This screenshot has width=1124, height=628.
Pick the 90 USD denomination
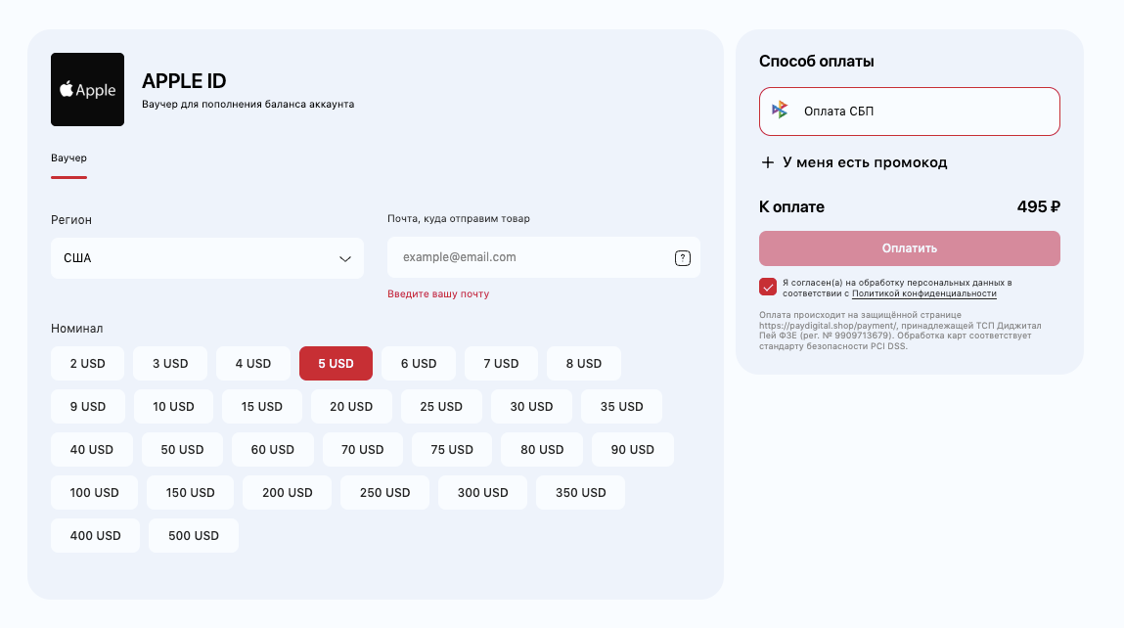632,450
